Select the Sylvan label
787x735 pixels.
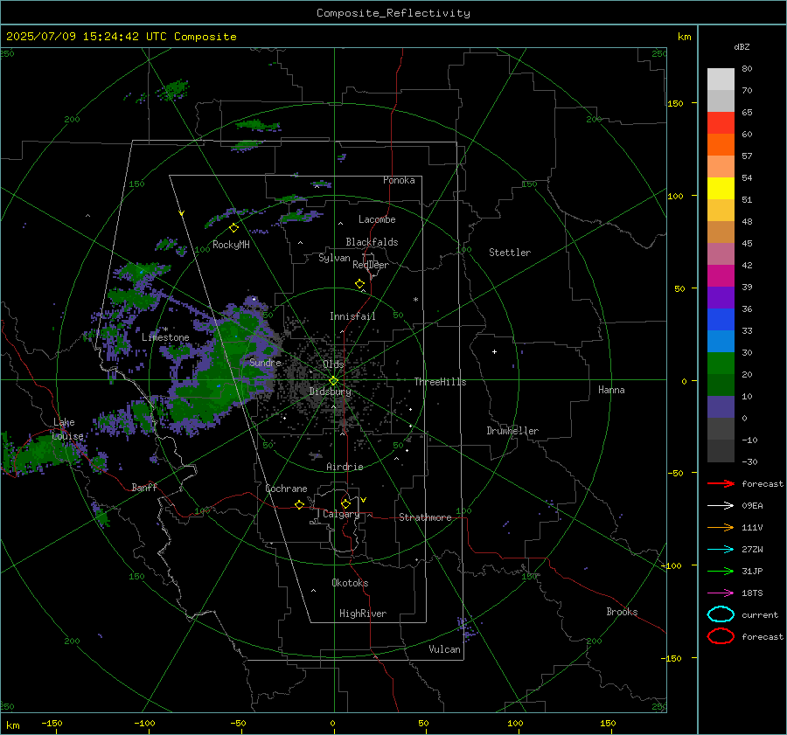(334, 258)
